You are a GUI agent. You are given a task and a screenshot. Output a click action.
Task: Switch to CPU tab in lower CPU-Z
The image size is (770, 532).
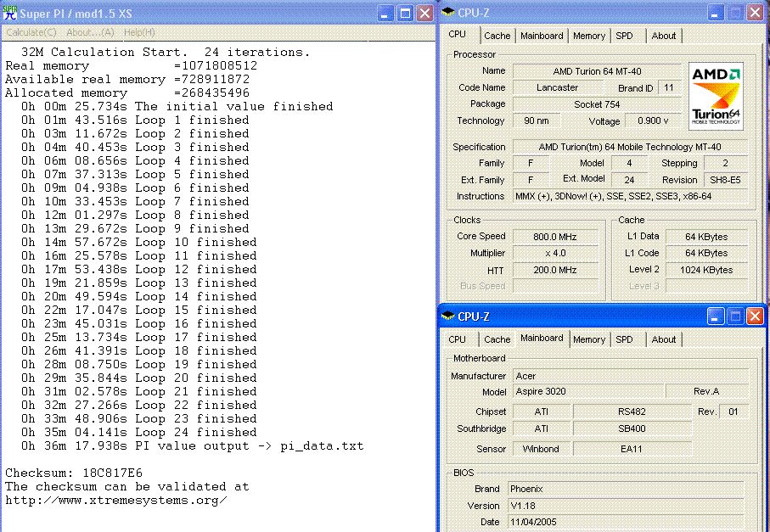pos(458,339)
